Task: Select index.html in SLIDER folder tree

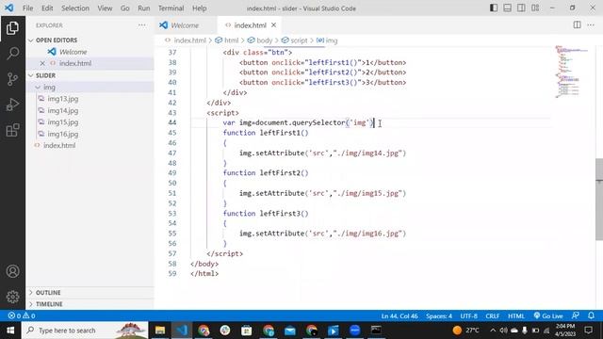Action: click(59, 146)
